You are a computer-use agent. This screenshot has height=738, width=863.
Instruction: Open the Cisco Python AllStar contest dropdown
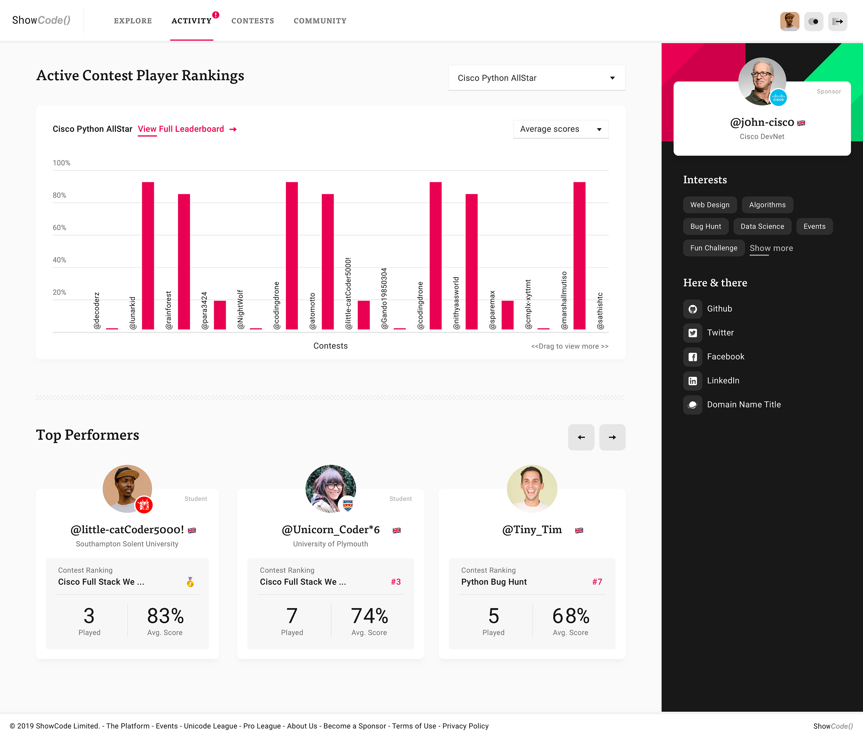[x=536, y=78]
